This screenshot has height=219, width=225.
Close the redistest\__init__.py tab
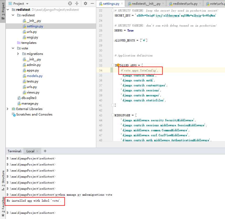click(x=163, y=3)
